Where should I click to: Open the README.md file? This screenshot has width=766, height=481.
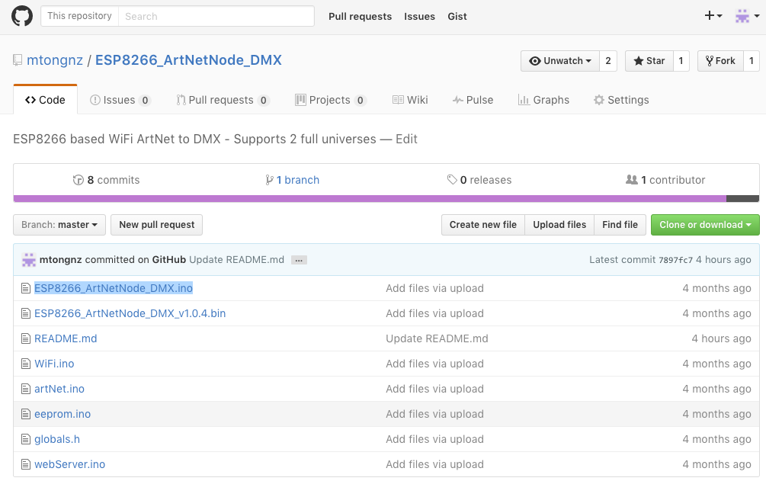point(66,338)
